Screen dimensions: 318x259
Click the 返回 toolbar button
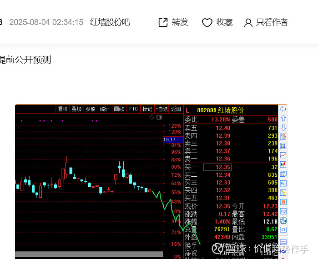click(x=176, y=109)
